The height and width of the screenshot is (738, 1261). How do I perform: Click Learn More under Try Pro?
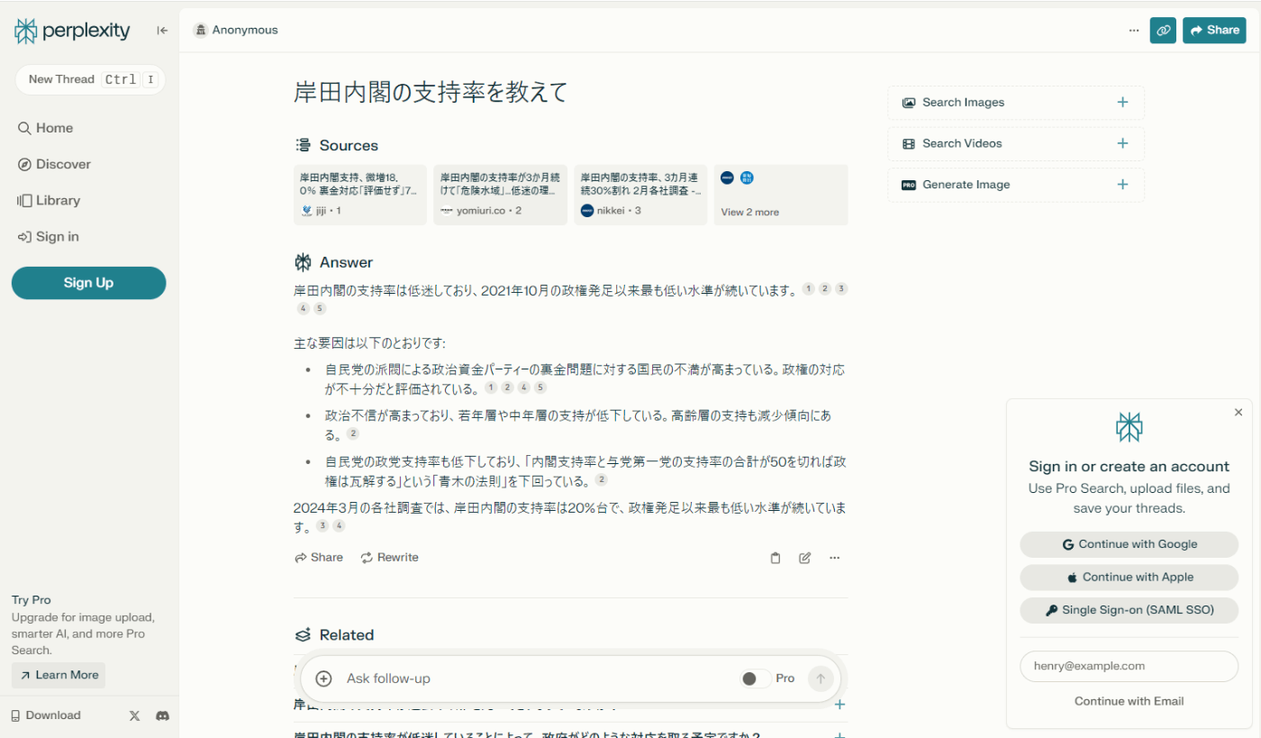(x=59, y=675)
